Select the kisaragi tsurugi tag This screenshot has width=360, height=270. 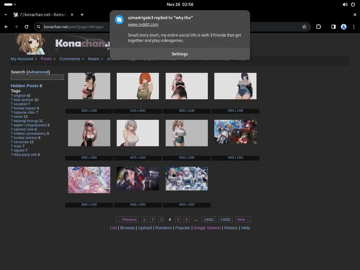(x=26, y=121)
